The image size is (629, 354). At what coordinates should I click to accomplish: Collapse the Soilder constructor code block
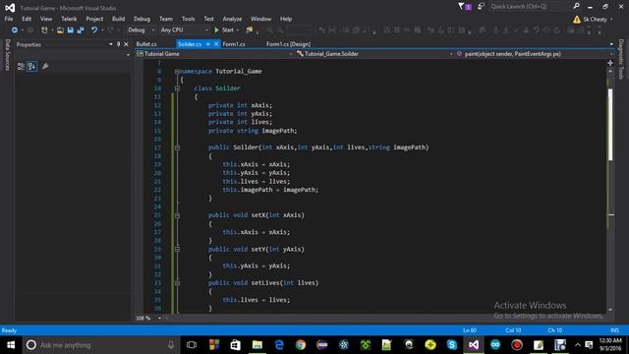pyautogui.click(x=177, y=147)
